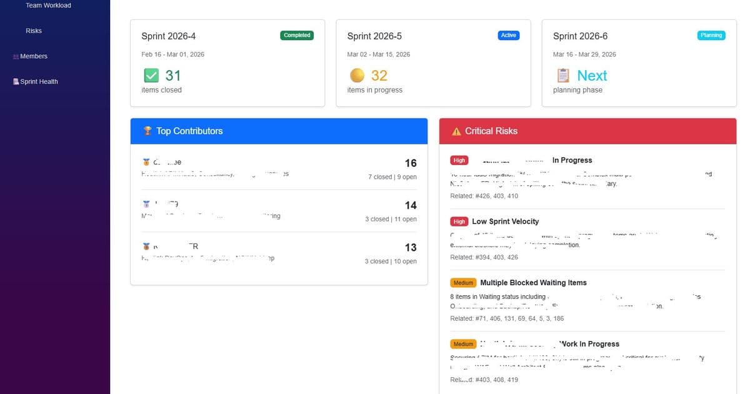Image resolution: width=750 pixels, height=394 pixels.
Task: Click the orange circle icon in Sprint 2026-5
Action: tap(357, 76)
